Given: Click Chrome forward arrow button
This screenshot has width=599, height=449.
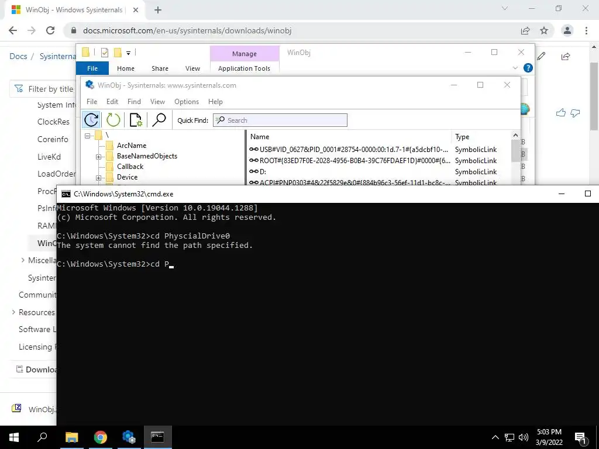Looking at the screenshot, I should point(32,30).
